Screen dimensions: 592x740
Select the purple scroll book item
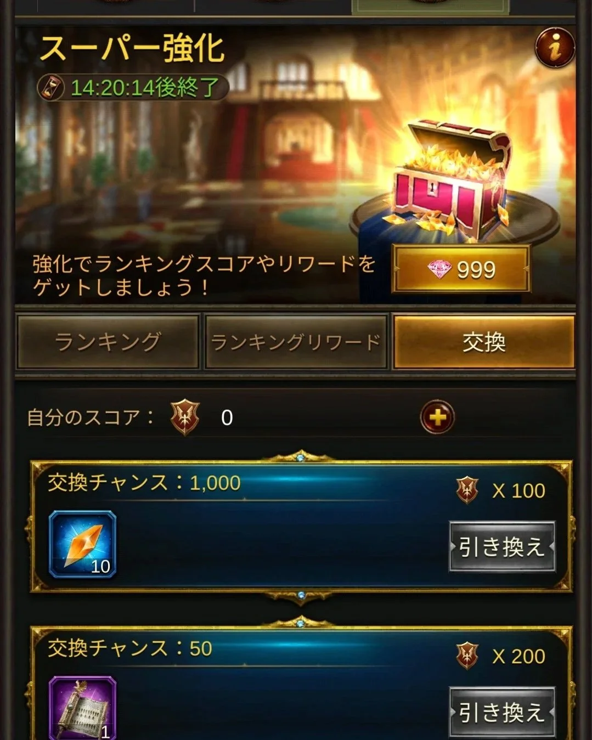83,708
